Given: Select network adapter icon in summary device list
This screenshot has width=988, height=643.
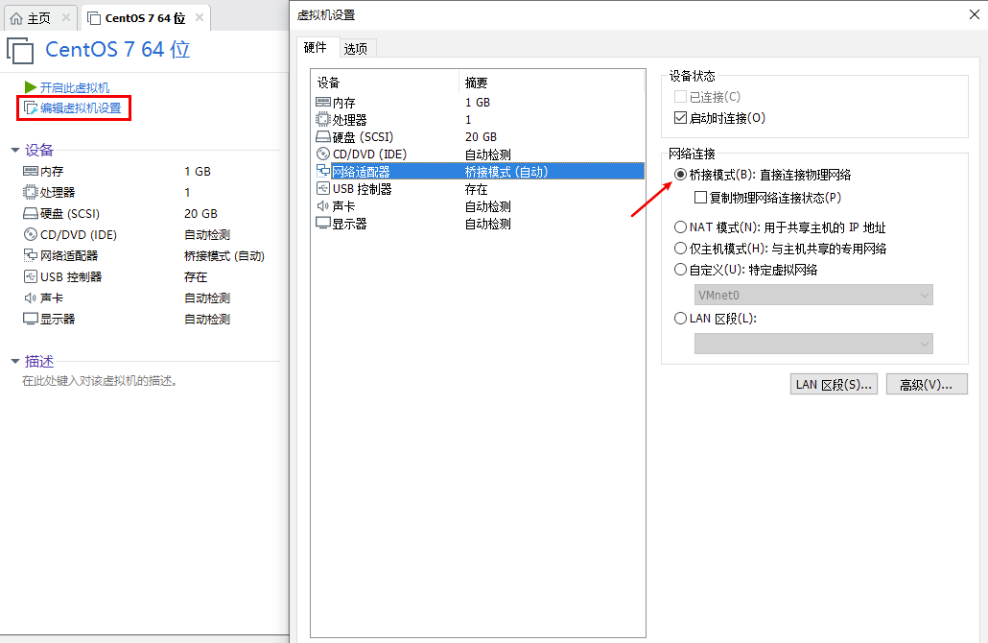Looking at the screenshot, I should pyautogui.click(x=31, y=255).
